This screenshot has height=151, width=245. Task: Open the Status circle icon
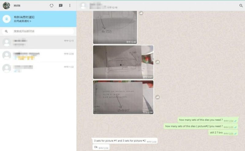click(51, 5)
